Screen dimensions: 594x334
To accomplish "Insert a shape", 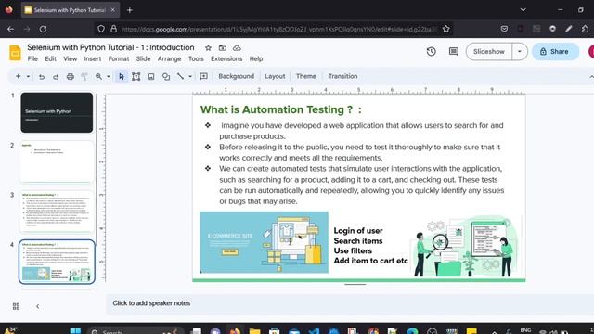I will tap(166, 76).
